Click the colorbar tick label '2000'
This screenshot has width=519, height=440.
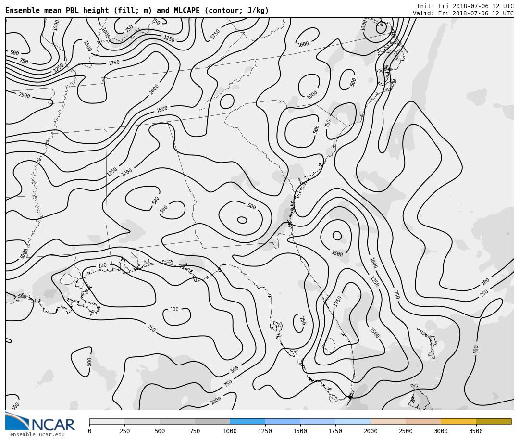tap(371, 431)
